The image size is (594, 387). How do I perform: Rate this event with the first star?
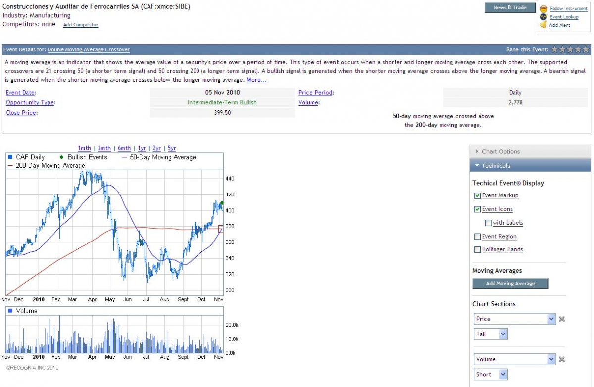[555, 49]
